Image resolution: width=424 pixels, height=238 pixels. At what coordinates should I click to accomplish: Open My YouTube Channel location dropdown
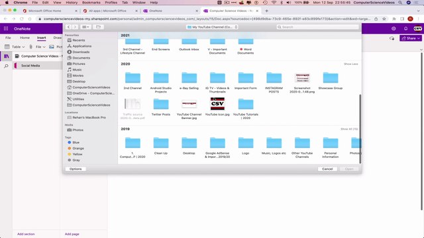point(212,27)
